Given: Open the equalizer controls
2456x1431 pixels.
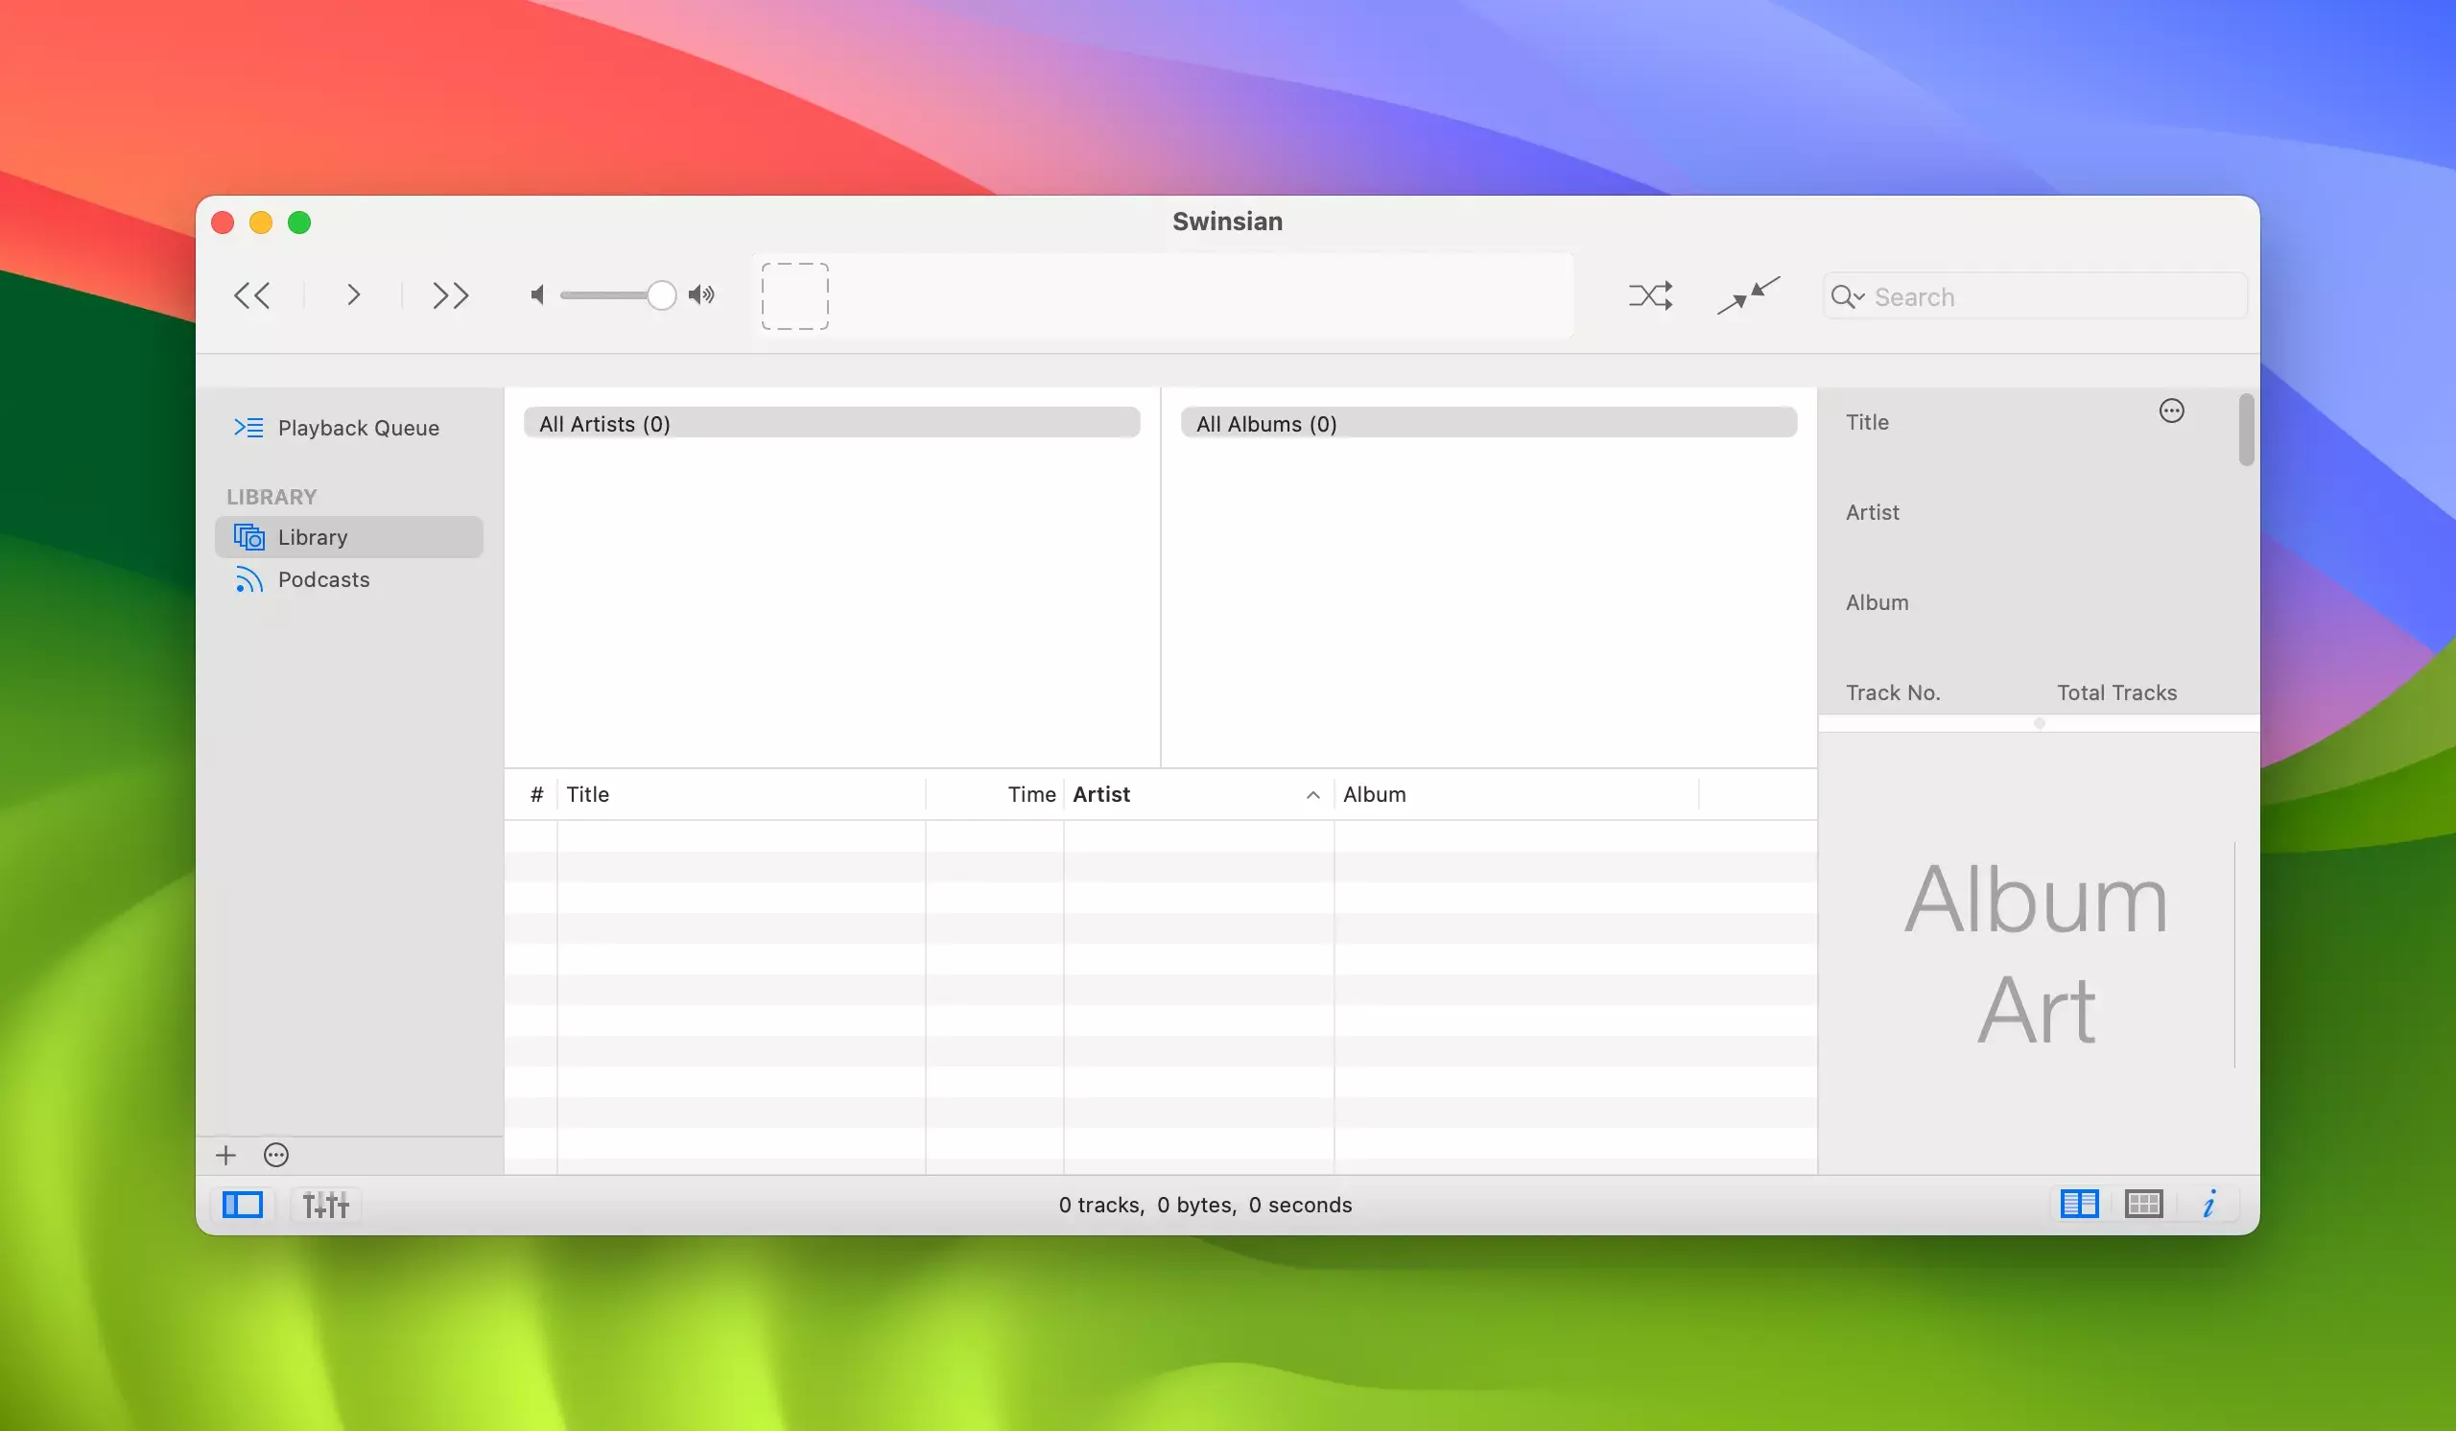Looking at the screenshot, I should (x=325, y=1205).
